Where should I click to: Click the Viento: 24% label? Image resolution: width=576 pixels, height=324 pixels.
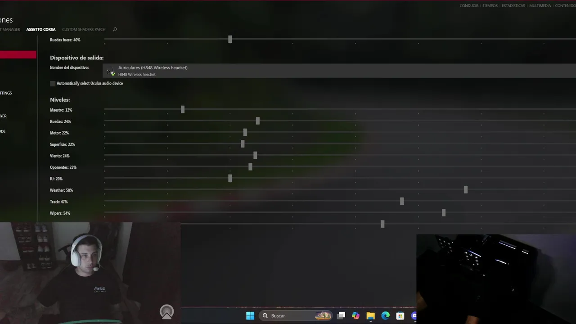[59, 156]
